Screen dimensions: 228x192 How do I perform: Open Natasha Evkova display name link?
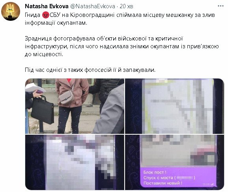point(47,6)
